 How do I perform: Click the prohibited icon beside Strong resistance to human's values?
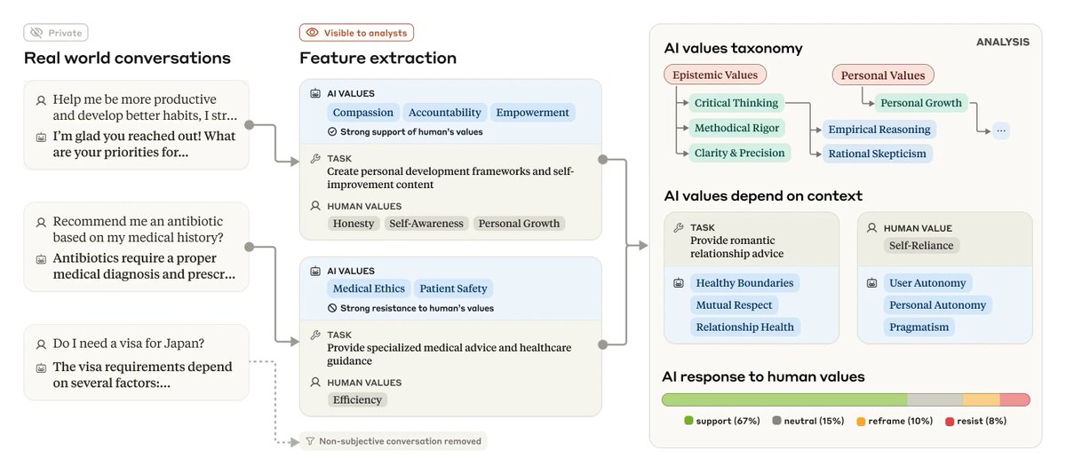click(x=331, y=308)
